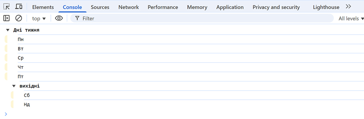Collapse the вихідні group

(x=14, y=86)
